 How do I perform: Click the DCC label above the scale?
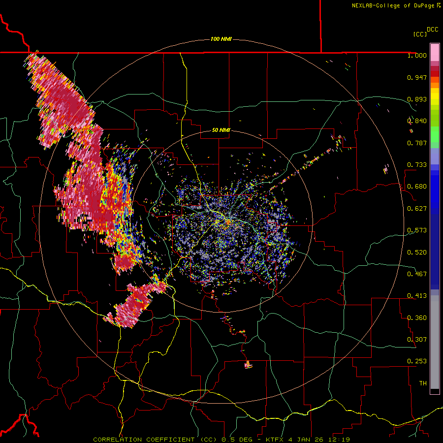point(432,30)
